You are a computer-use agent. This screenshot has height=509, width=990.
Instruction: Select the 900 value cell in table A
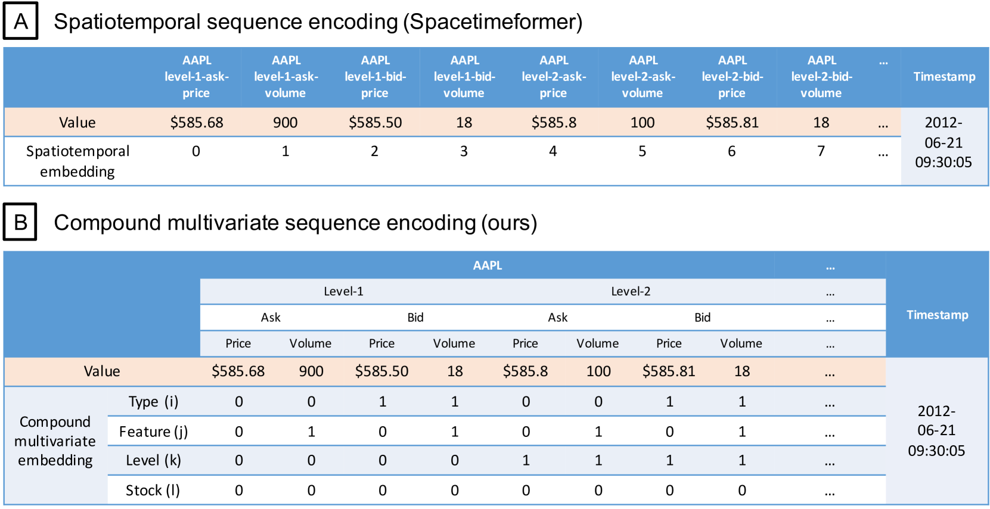(285, 123)
